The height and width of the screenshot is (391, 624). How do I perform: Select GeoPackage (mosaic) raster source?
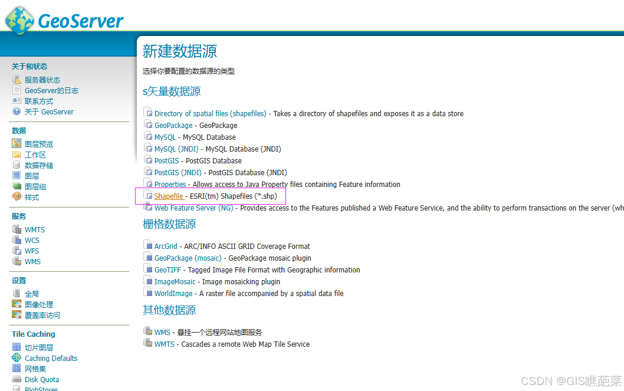[188, 258]
